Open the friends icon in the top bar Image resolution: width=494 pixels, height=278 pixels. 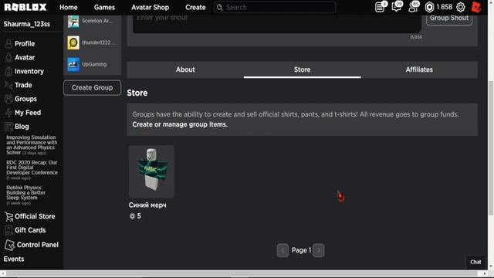413,7
